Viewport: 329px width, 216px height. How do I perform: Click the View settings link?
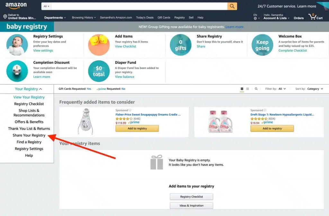(43, 51)
